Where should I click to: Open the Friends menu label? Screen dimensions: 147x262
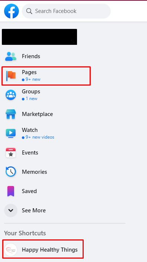point(31,56)
